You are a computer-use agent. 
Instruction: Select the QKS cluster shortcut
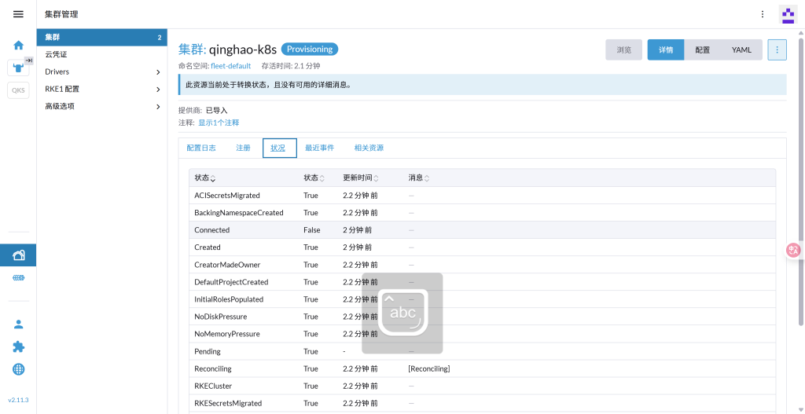click(18, 90)
